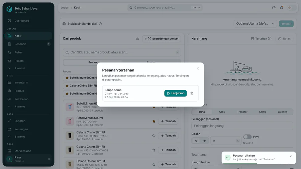Enable the PPN switch
301x169 pixels.
coord(247,137)
